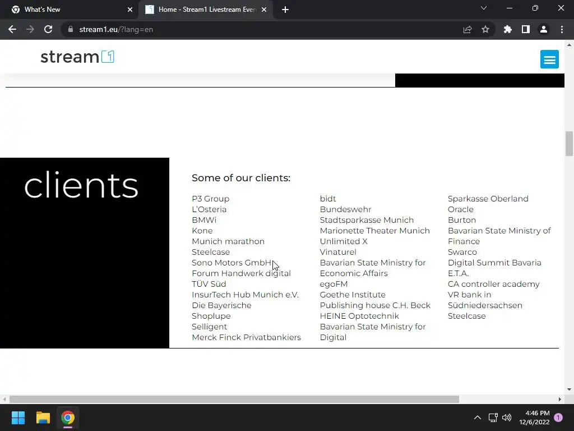The image size is (574, 431).
Task: Click the 'TÜV Süd' entry
Action: coord(209,284)
